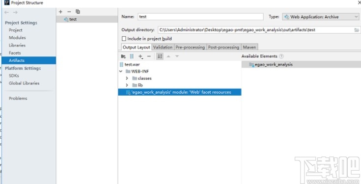Screen dimensions: 361x184
Task: Collapse the WEB-INF folder
Action: tap(121, 72)
